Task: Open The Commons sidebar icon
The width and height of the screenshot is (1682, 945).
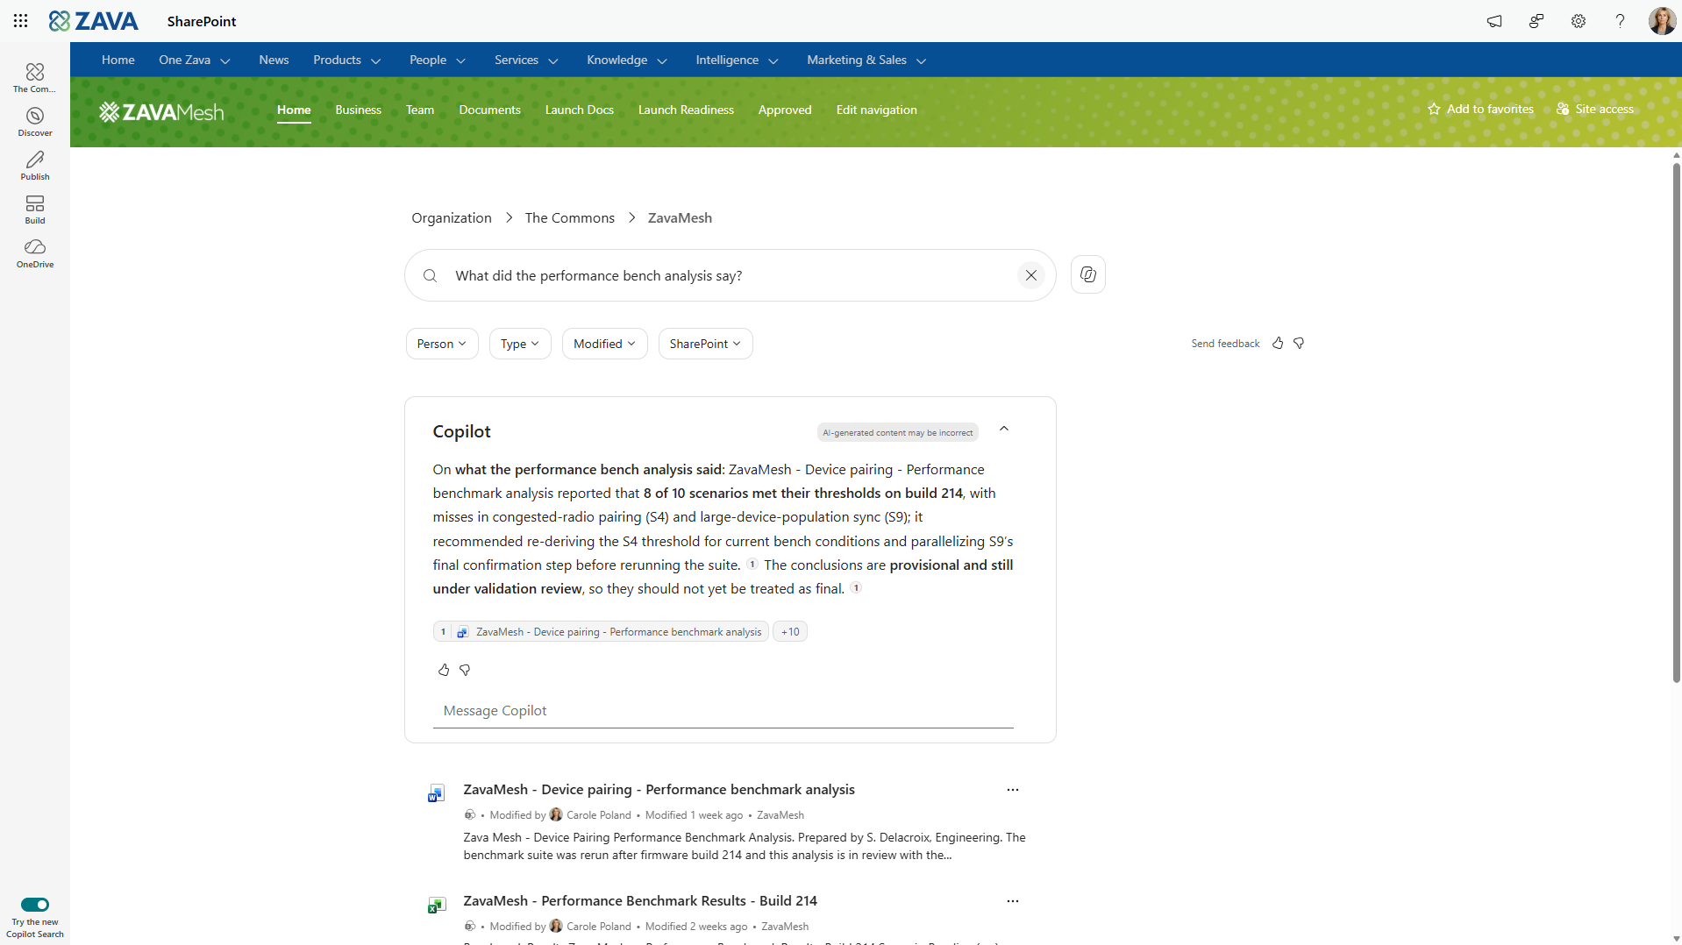Action: (35, 77)
